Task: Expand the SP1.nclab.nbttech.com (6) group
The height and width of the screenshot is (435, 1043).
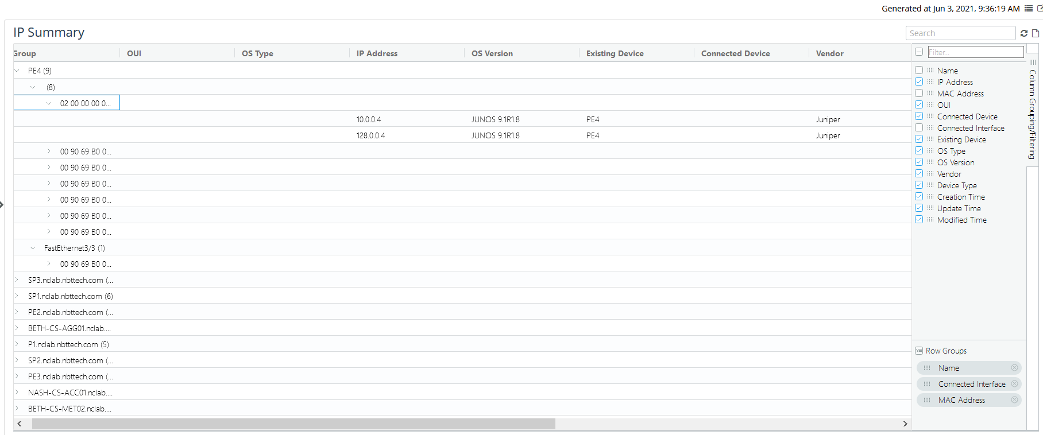Action: [x=17, y=296]
